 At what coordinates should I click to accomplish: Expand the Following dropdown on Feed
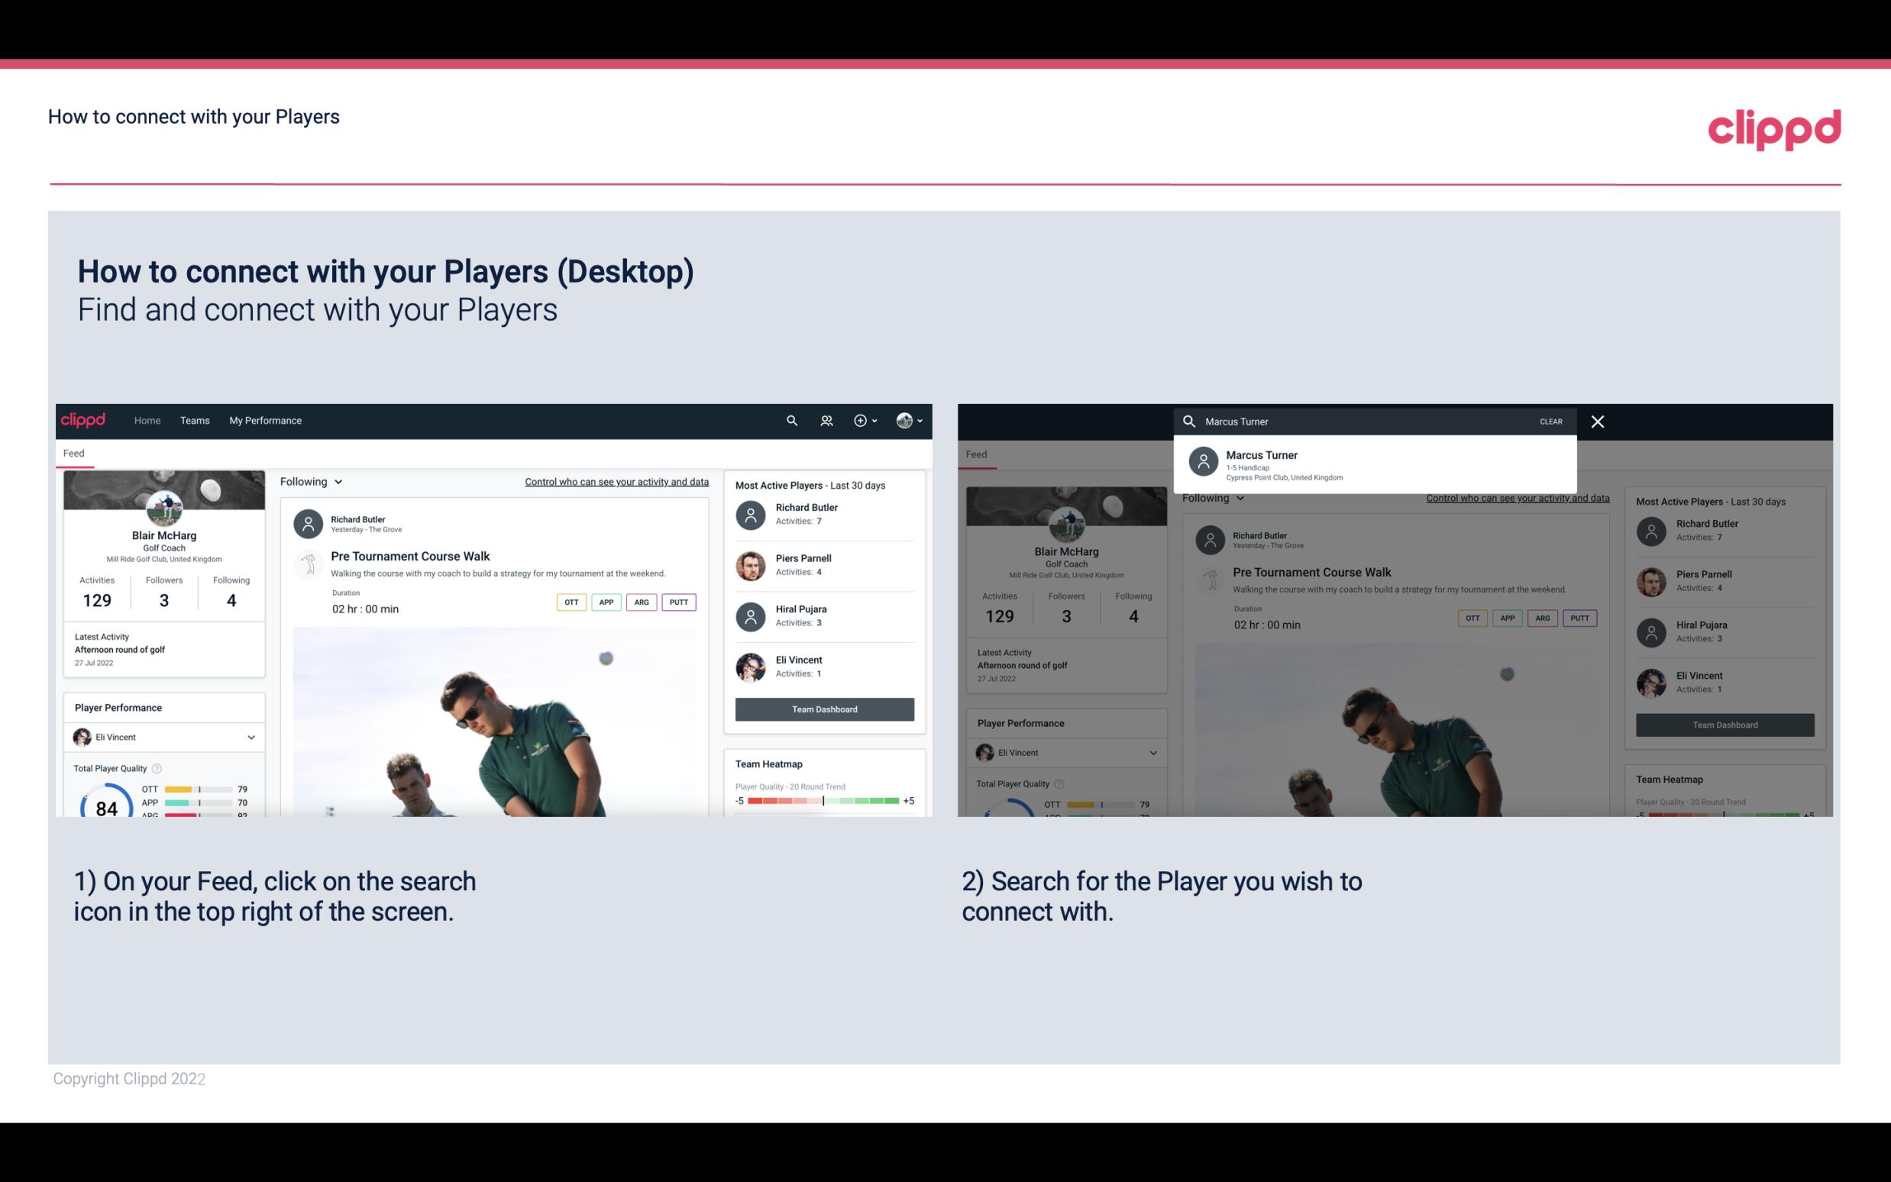[310, 481]
